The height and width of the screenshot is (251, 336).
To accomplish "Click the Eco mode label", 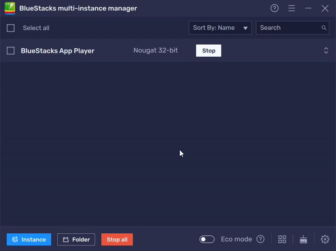I will click(x=236, y=239).
